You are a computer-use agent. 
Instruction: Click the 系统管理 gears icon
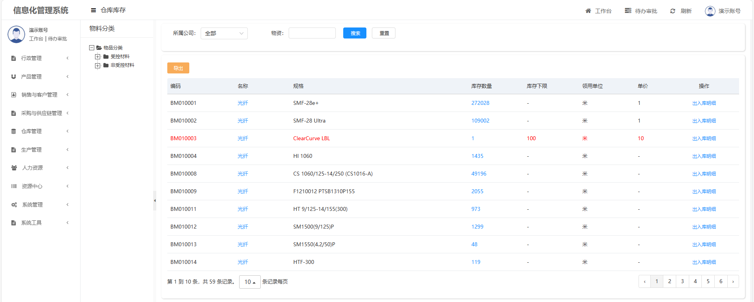tap(14, 205)
